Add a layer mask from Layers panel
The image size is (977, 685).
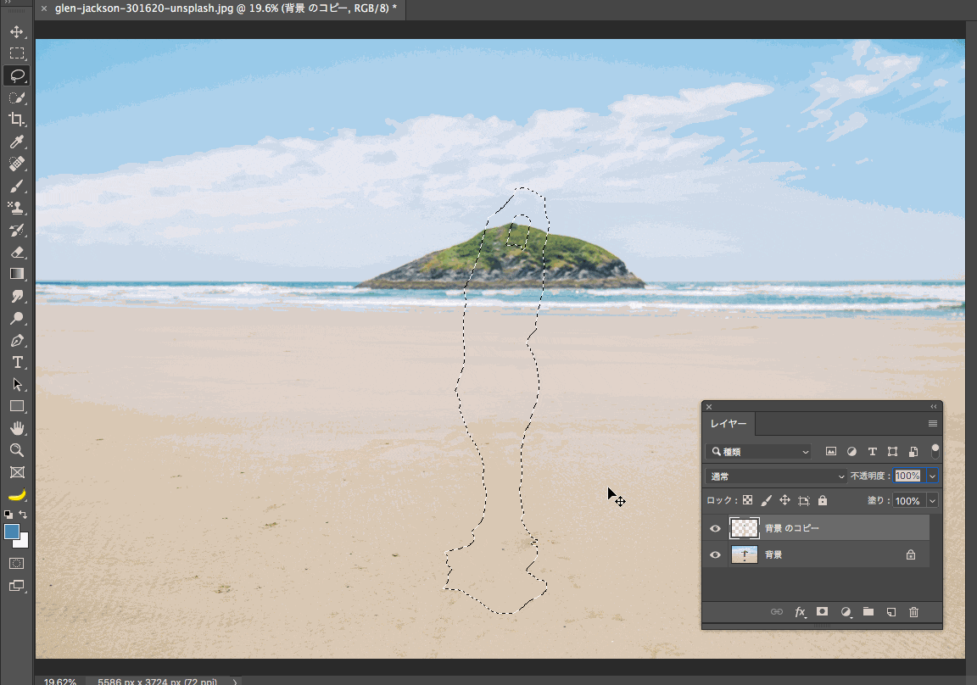click(x=822, y=611)
